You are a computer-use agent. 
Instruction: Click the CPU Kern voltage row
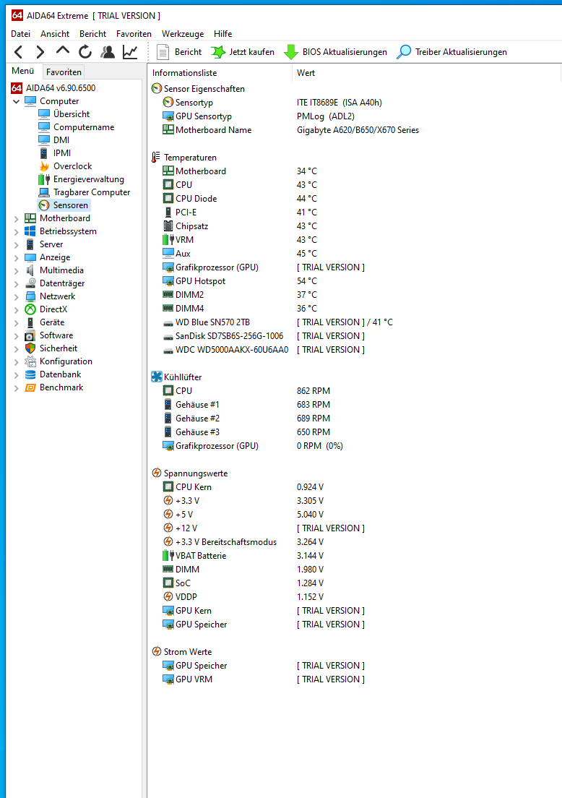coord(355,487)
